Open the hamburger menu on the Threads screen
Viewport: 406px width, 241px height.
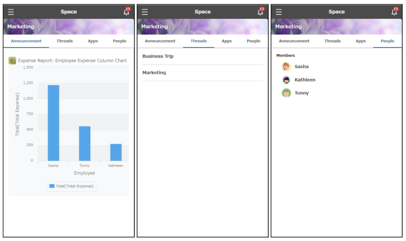pyautogui.click(x=145, y=12)
